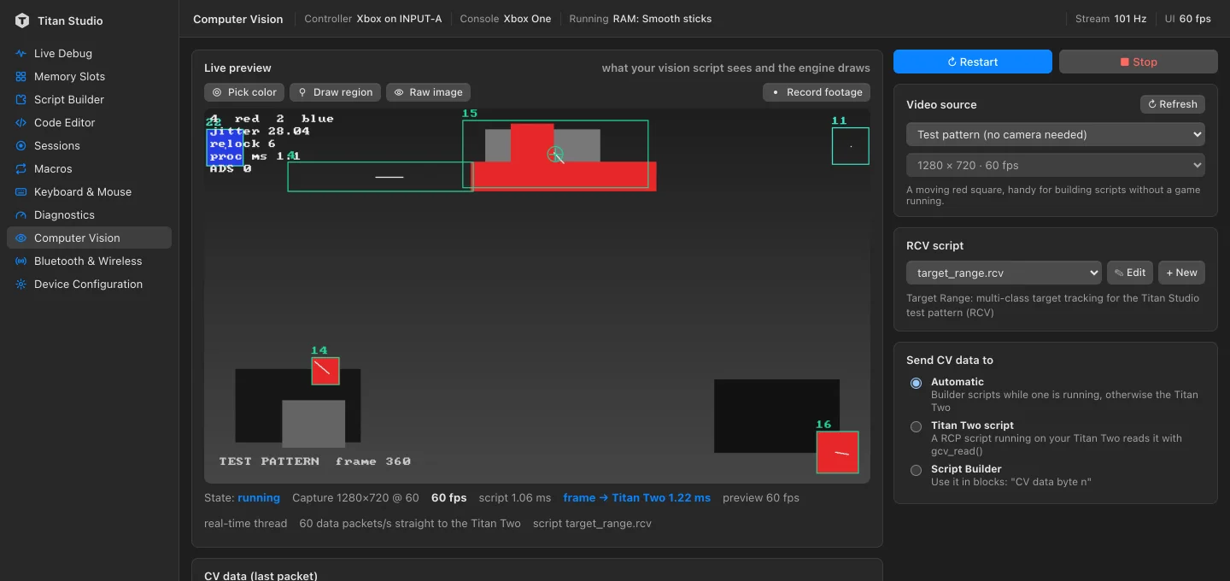The height and width of the screenshot is (581, 1230).
Task: Click the Running RAM: Smooth sticks status
Action: click(641, 19)
